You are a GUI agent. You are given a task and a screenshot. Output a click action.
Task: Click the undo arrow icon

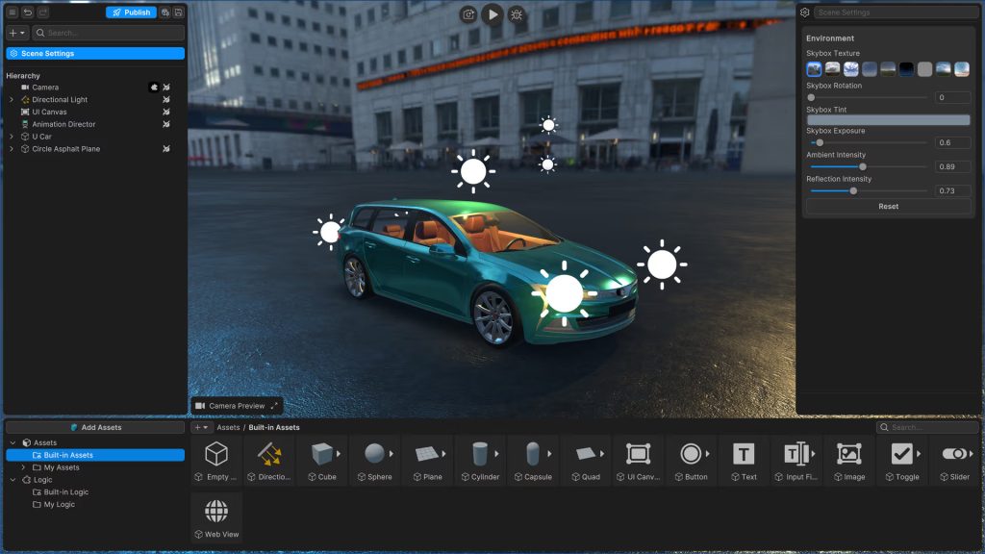pyautogui.click(x=27, y=13)
